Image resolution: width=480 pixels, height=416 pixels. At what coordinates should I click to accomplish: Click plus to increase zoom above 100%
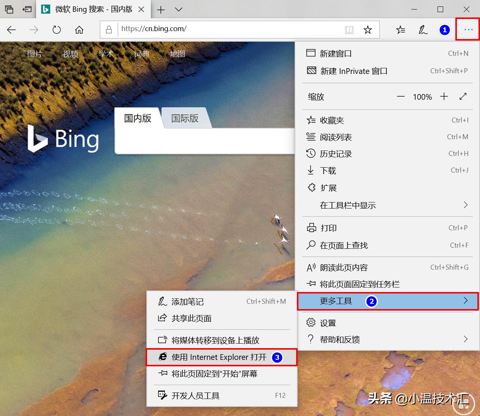click(444, 97)
